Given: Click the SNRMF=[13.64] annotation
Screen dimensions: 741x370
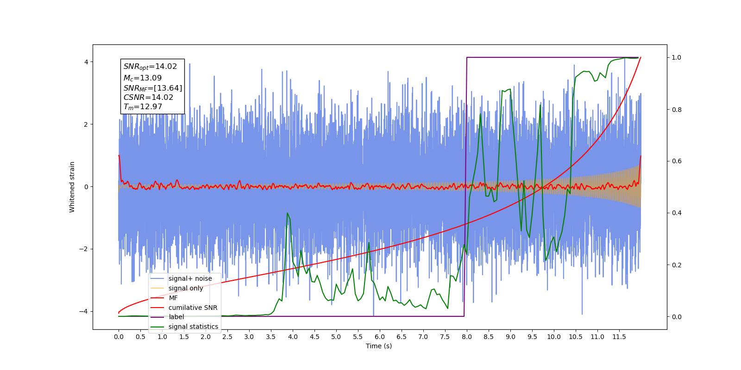Looking at the screenshot, I should [x=153, y=88].
